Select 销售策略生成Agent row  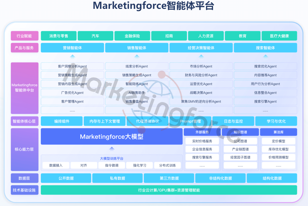click(137, 75)
